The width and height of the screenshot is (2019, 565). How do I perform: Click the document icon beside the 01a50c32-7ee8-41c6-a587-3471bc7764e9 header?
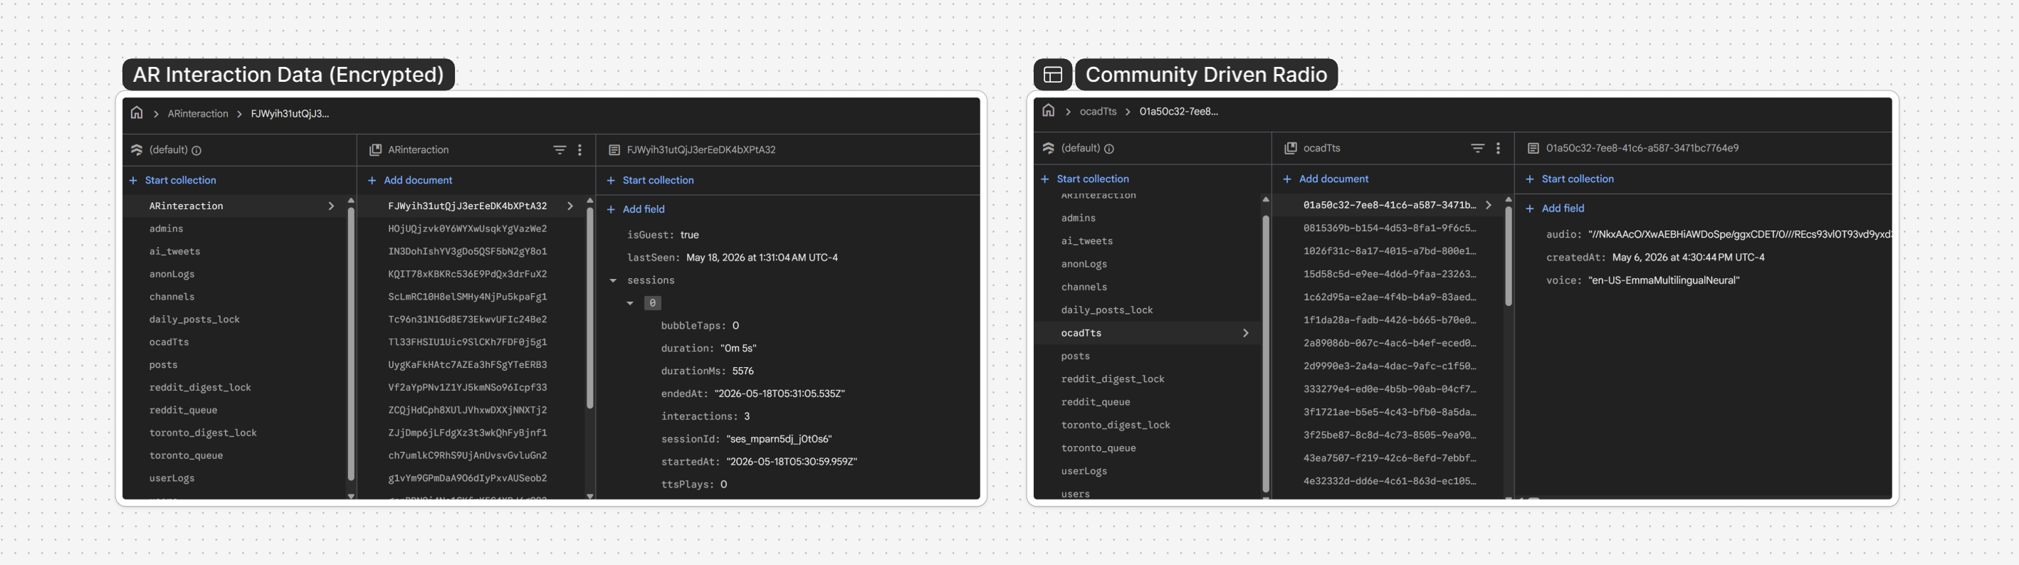pos(1534,148)
